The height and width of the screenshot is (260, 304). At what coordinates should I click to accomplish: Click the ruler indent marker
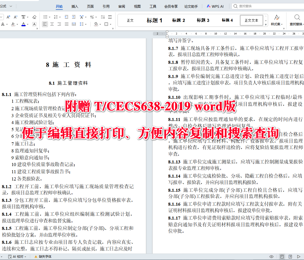[167, 34]
